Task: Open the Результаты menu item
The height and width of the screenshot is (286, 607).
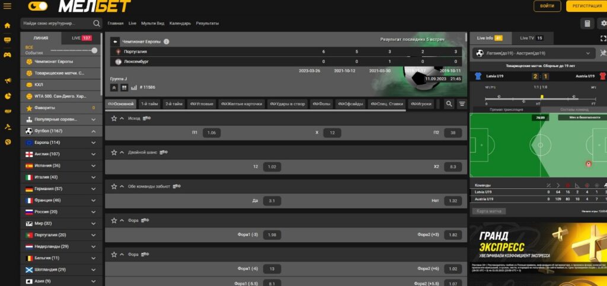Action: 207,24
